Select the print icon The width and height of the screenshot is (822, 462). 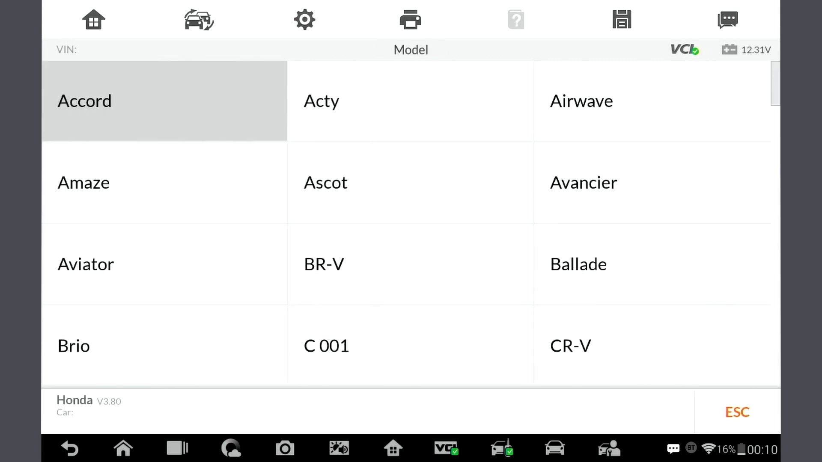coord(410,20)
